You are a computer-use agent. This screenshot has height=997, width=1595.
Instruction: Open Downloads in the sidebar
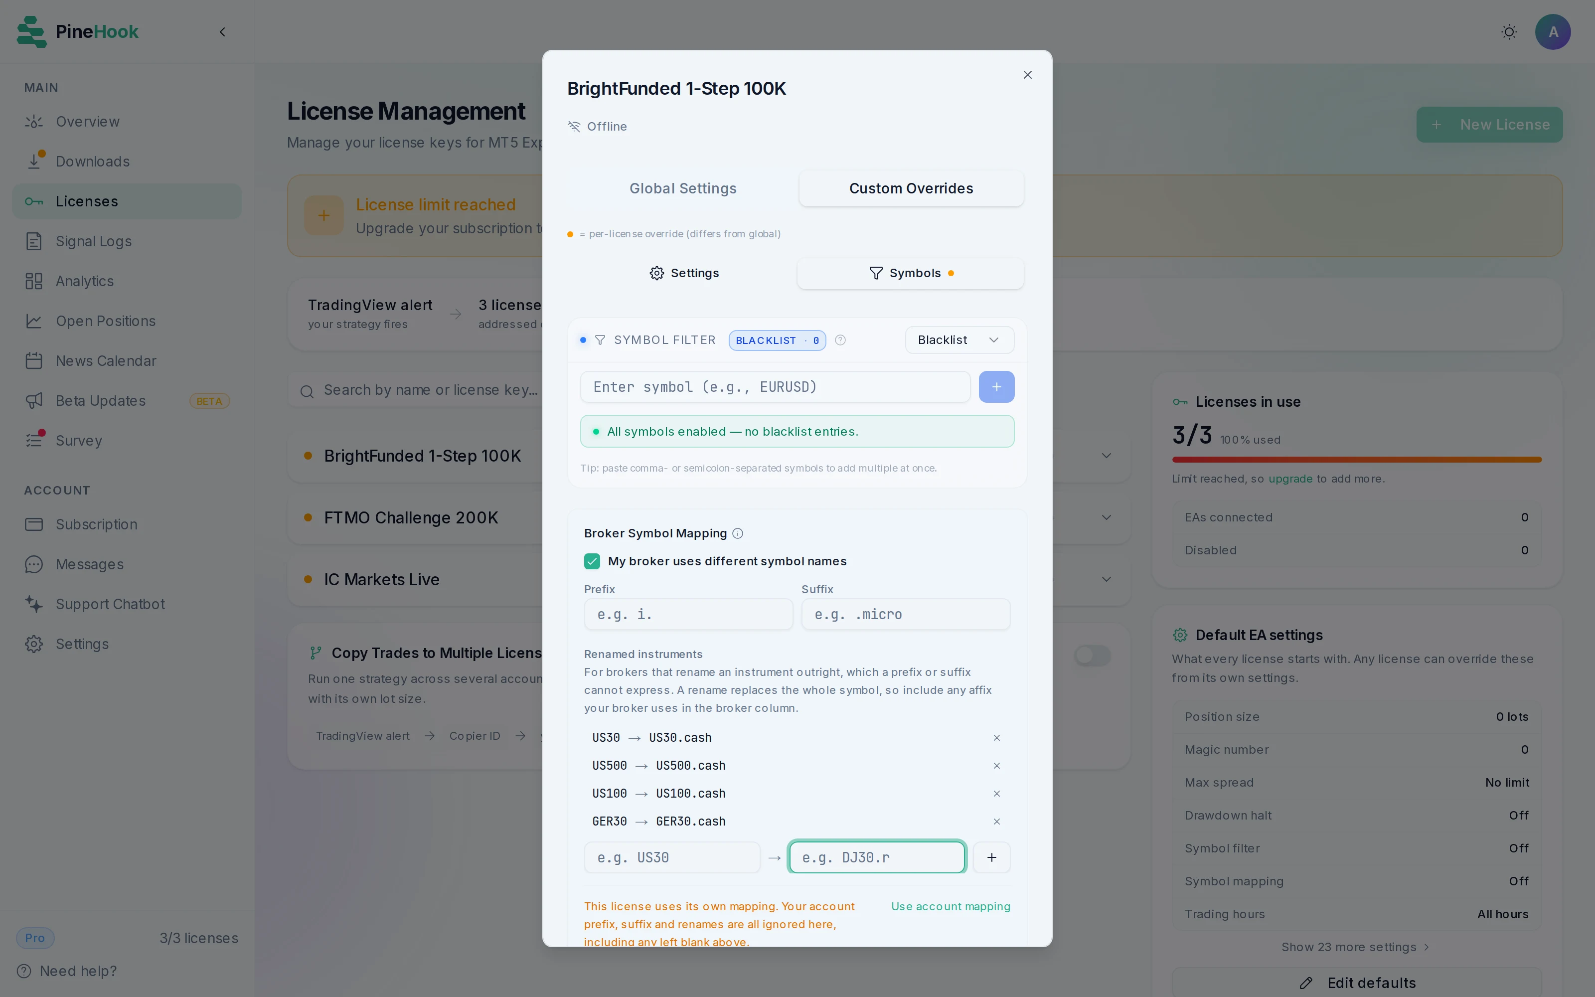tap(127, 162)
